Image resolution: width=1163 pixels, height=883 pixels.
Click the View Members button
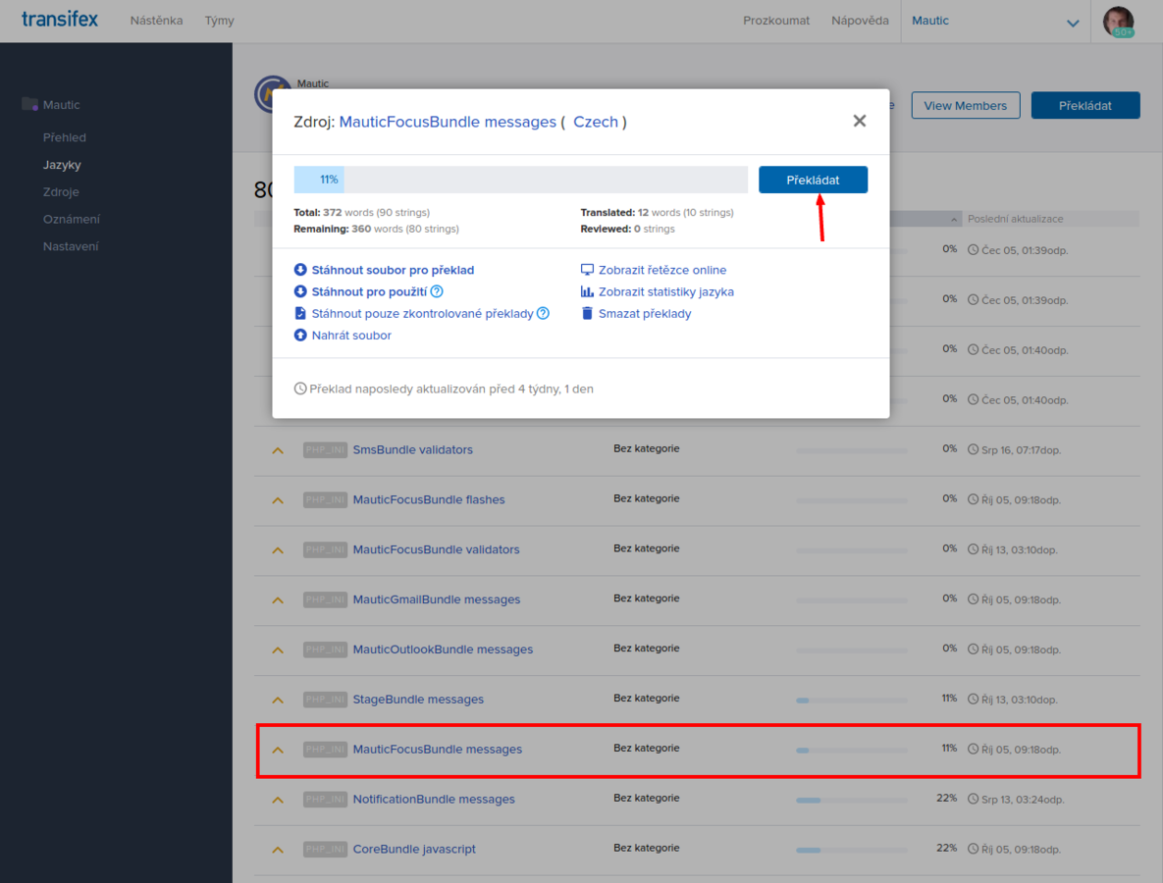coord(965,105)
